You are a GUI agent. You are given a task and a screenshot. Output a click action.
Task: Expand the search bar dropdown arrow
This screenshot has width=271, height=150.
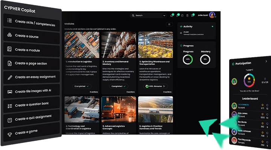(164, 15)
